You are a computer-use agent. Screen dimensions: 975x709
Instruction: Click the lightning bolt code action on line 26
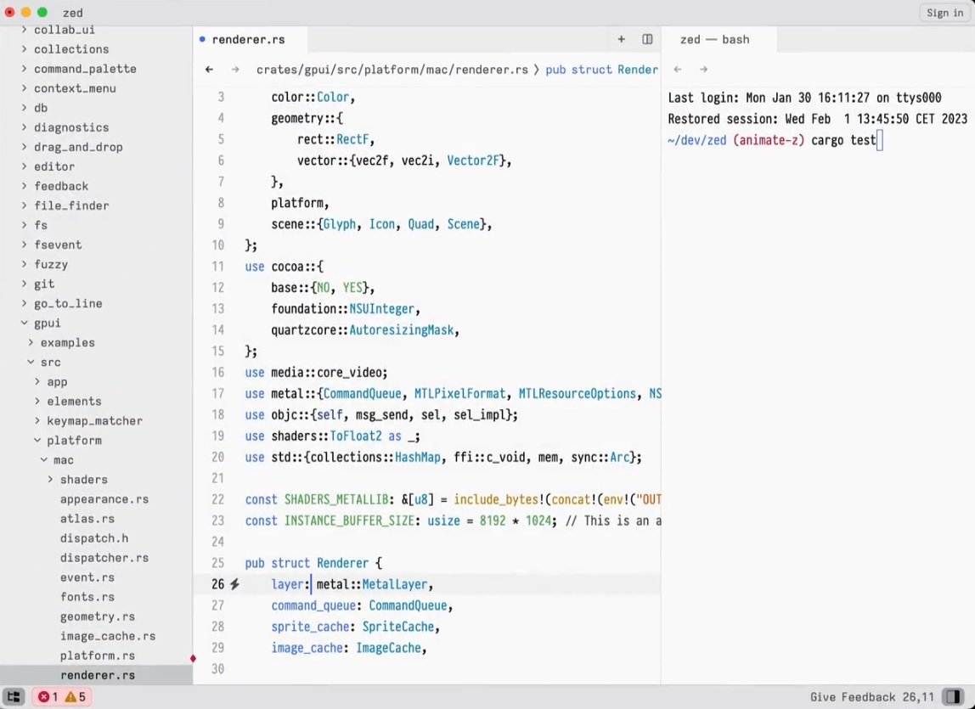pos(235,584)
